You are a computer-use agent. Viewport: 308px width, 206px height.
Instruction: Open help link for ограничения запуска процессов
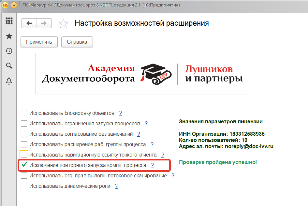pos(146,124)
